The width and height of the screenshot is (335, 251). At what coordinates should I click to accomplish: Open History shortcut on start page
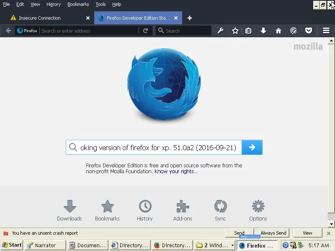(x=145, y=210)
